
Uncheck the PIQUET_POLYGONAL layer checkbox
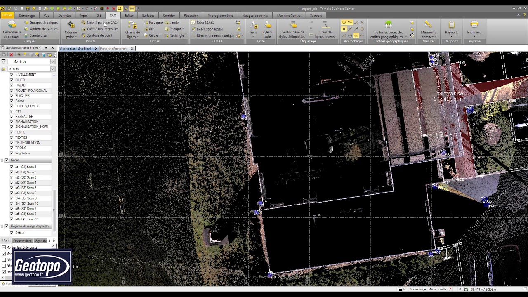12,90
